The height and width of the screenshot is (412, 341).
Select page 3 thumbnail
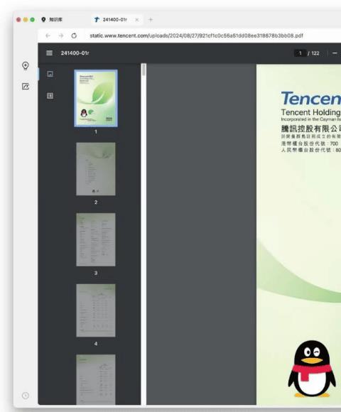[96, 239]
